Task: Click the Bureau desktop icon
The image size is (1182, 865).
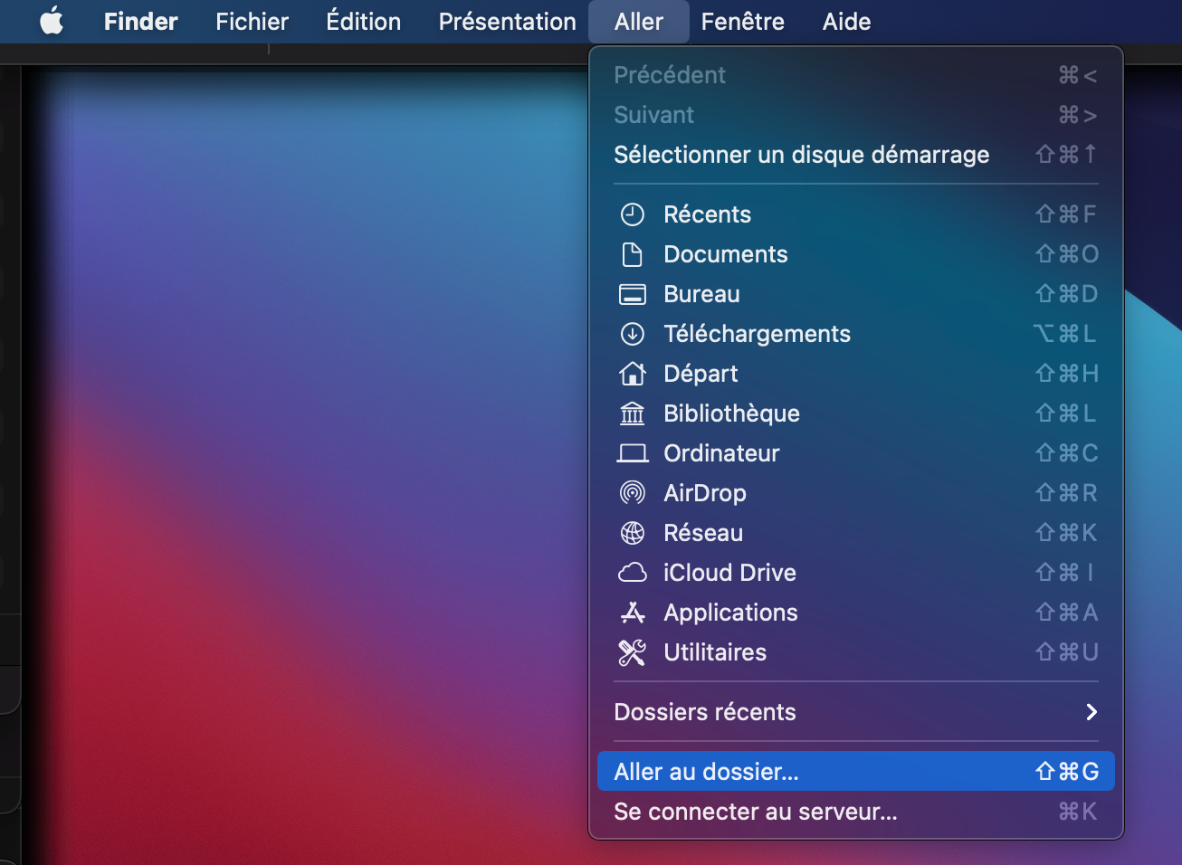Action: (x=632, y=294)
